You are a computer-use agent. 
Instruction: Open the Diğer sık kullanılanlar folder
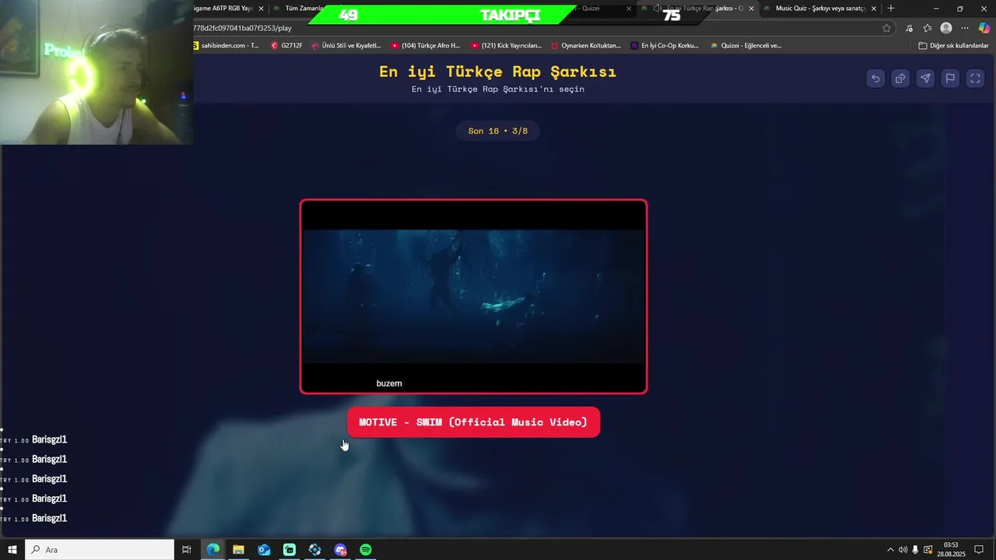pyautogui.click(x=953, y=46)
